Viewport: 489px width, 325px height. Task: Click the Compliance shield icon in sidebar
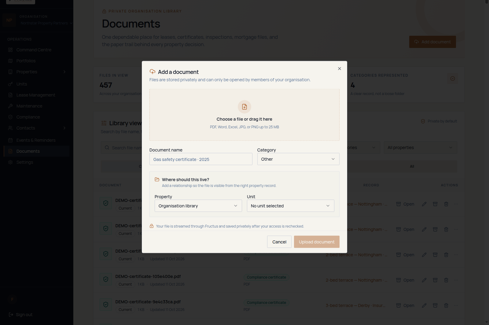[10, 117]
